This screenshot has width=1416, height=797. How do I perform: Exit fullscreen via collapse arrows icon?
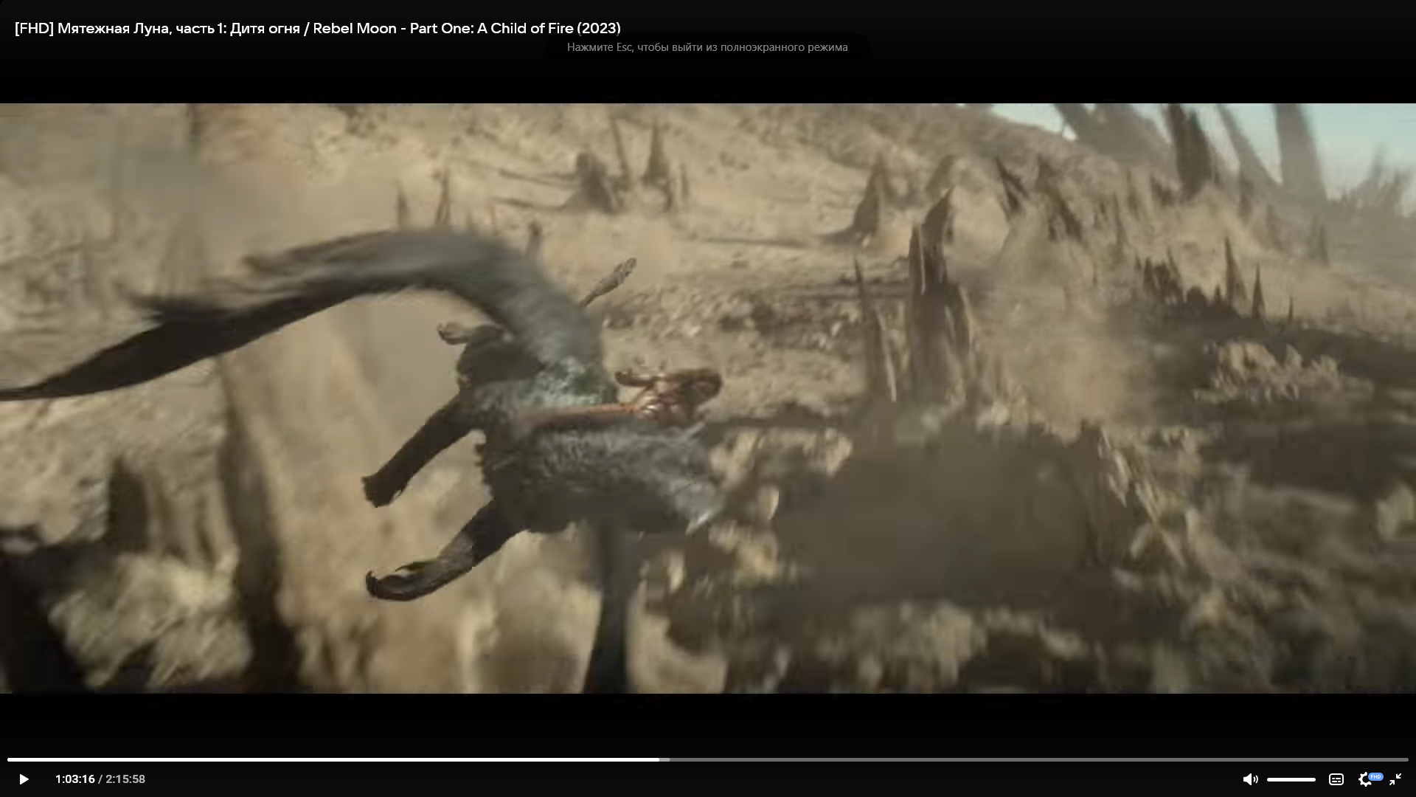point(1395,779)
